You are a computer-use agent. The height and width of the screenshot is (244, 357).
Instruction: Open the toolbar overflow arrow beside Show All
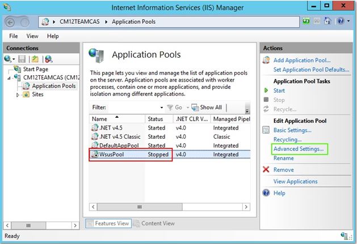[x=247, y=111]
